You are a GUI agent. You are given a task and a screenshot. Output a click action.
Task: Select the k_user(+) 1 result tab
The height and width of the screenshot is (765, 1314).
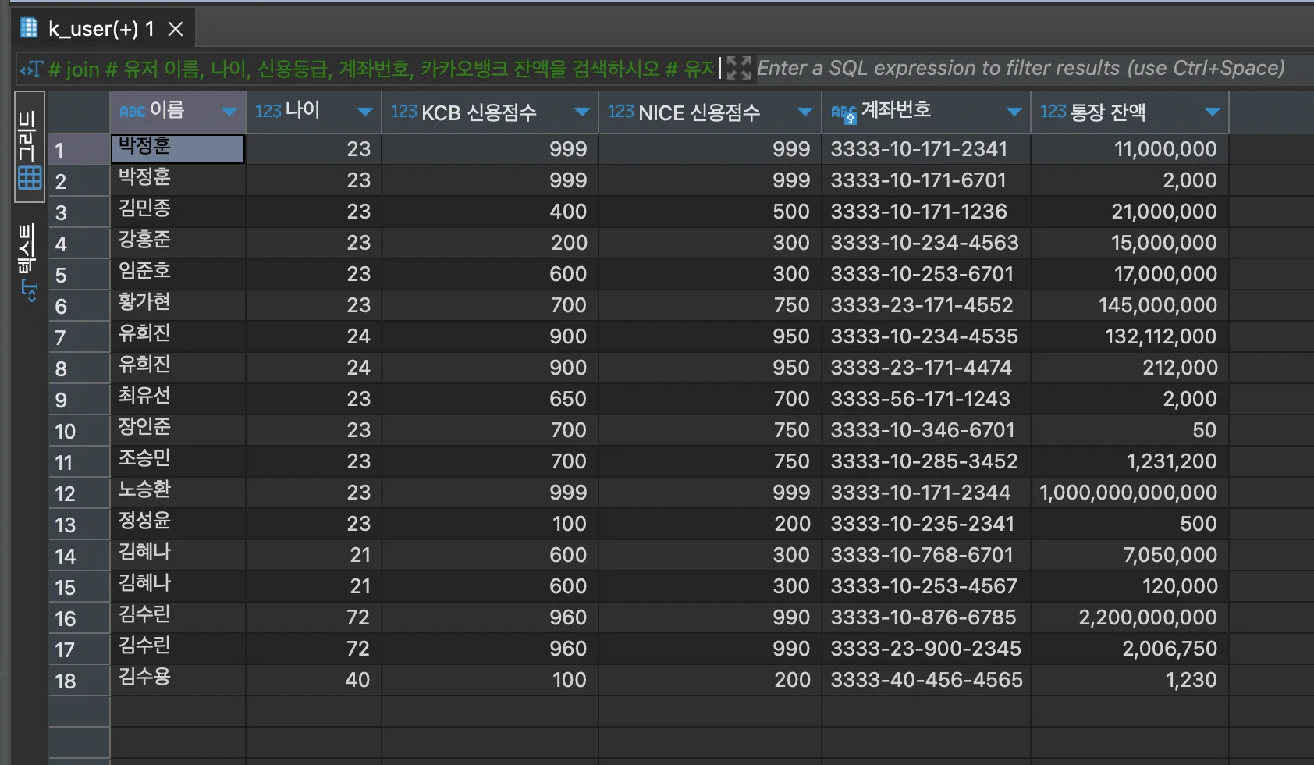[x=101, y=29]
